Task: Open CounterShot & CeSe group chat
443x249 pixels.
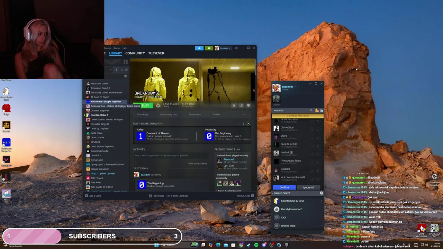Action: point(298,201)
